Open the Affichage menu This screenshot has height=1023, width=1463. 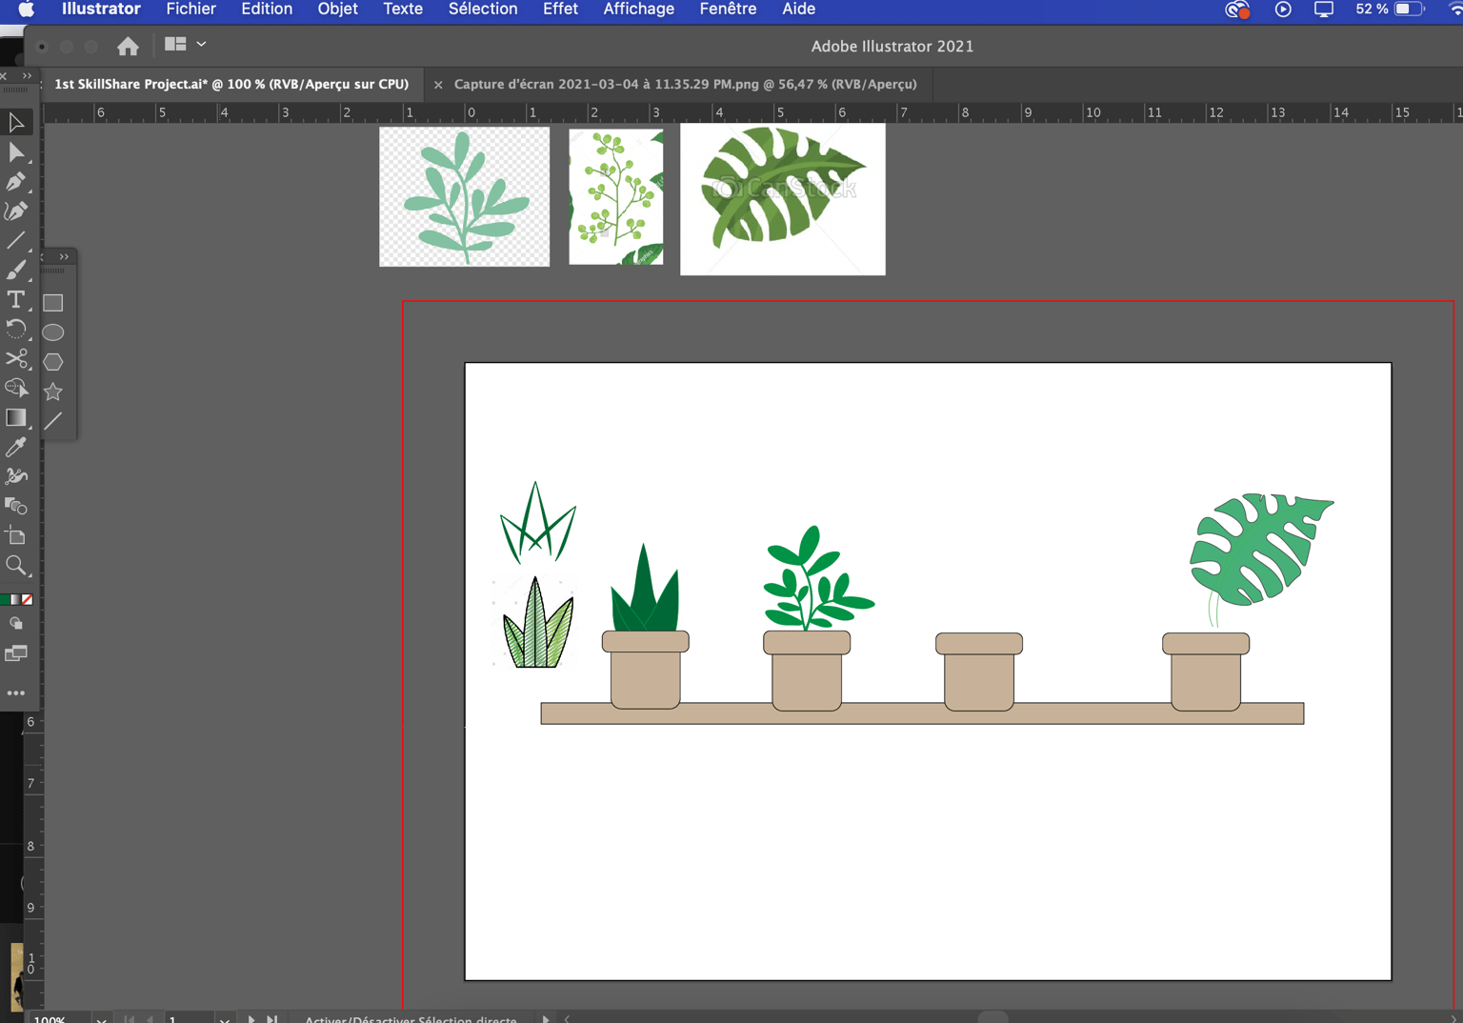click(x=638, y=10)
